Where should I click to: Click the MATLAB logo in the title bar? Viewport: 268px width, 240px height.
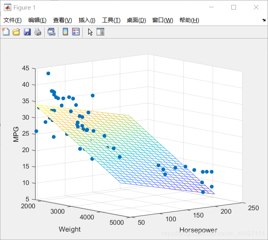(x=8, y=7)
